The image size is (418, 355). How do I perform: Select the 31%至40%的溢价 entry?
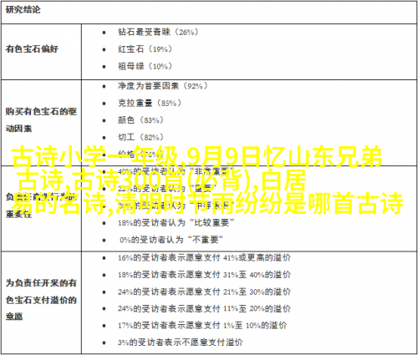pyautogui.click(x=204, y=275)
